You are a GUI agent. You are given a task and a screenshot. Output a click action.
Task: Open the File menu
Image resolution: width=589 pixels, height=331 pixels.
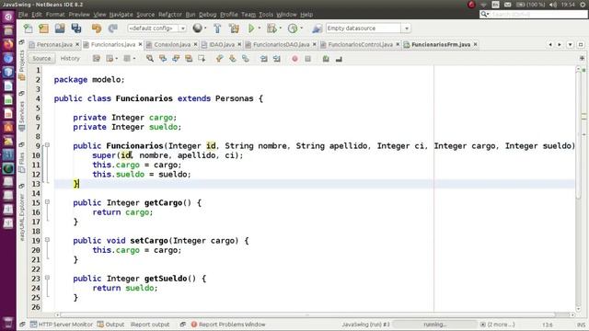point(23,15)
